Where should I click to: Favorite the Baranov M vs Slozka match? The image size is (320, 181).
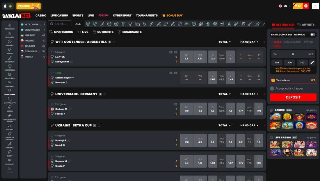coord(52,157)
